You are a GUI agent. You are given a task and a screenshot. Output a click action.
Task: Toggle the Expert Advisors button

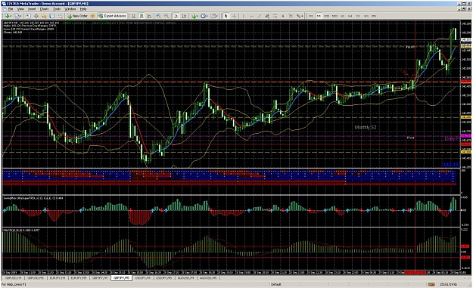113,16
